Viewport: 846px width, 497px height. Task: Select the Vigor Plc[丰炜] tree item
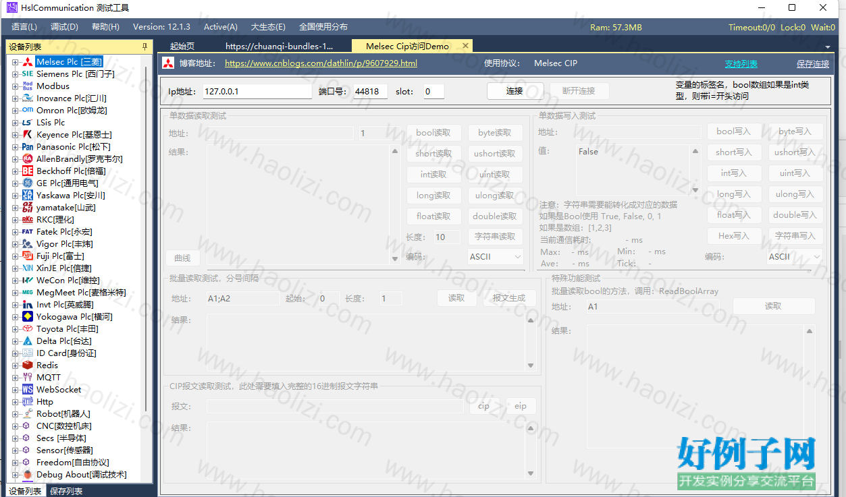(x=65, y=244)
